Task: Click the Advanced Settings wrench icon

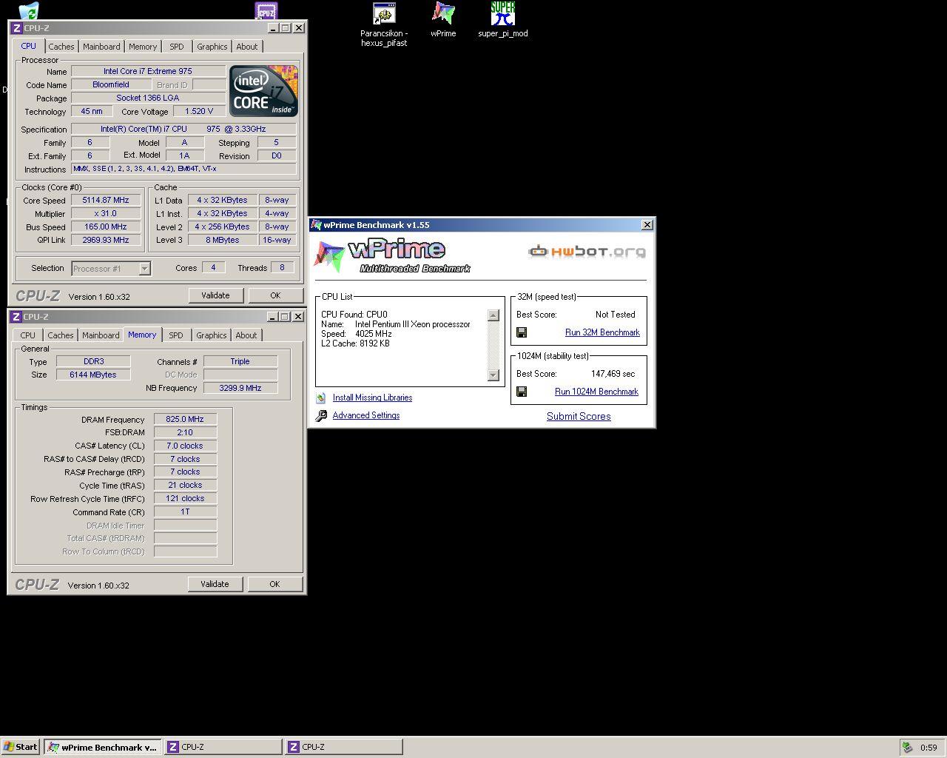Action: click(321, 416)
